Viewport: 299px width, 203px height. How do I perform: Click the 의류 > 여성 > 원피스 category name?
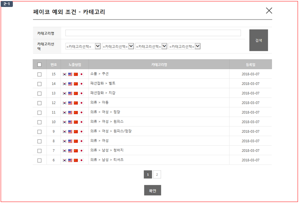pyautogui.click(x=107, y=121)
